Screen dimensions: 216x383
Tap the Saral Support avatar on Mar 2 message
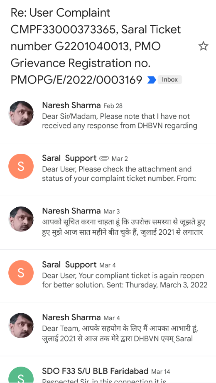[21, 166]
